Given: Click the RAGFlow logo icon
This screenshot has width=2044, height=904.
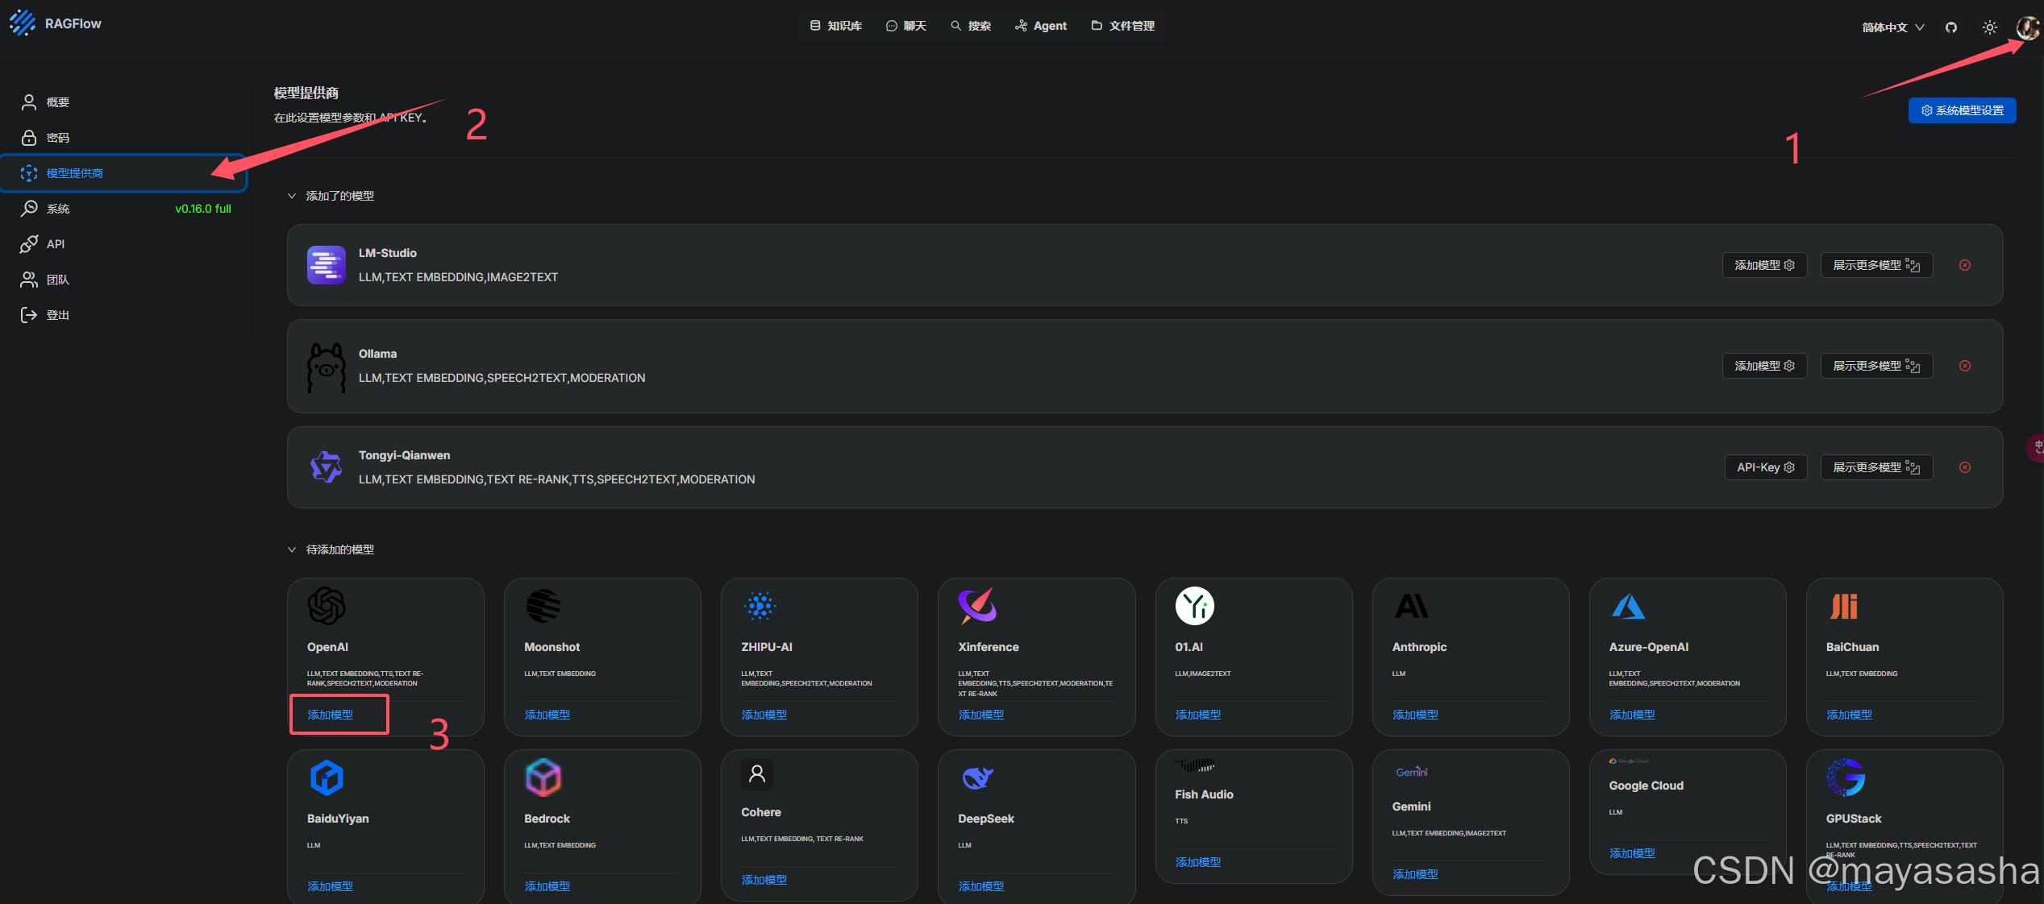Looking at the screenshot, I should tap(23, 23).
